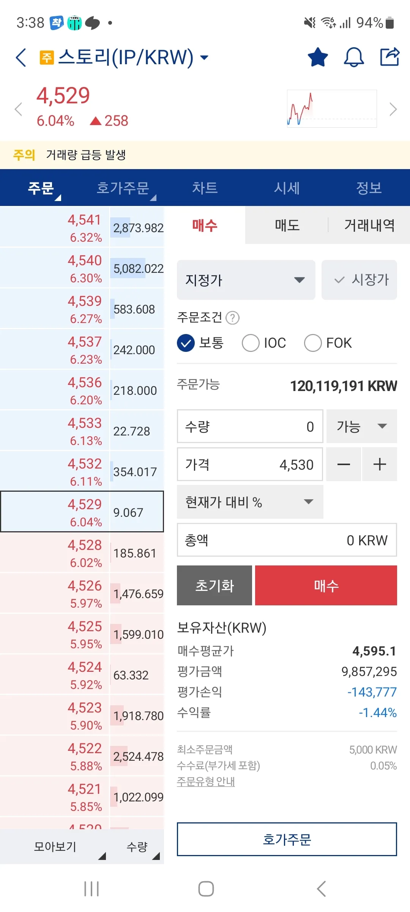This screenshot has height=912, width=410.
Task: Go to next coin arrow
Action: click(x=393, y=109)
